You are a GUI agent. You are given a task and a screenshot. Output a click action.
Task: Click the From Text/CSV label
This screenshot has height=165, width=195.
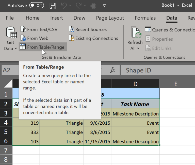[42, 29]
